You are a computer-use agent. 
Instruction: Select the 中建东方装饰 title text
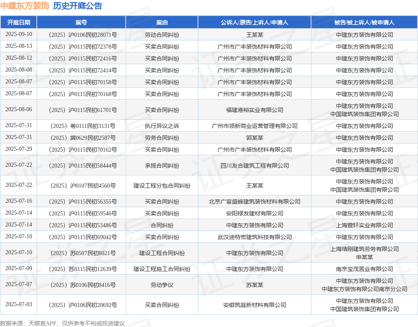[25, 6]
